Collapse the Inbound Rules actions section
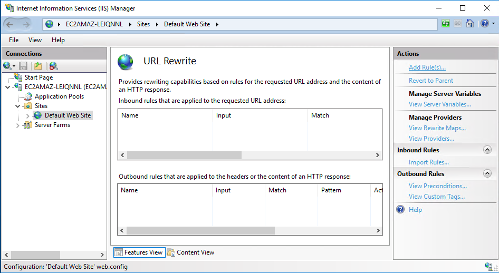This screenshot has width=499, height=273. click(x=487, y=150)
